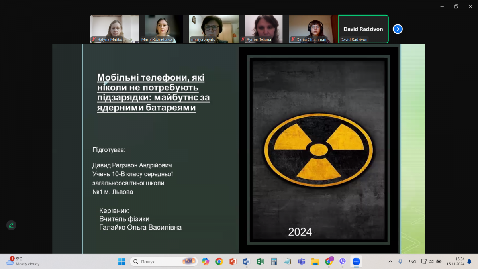This screenshot has width=478, height=269.
Task: Open the Copilot icon in taskbar
Action: point(206,261)
